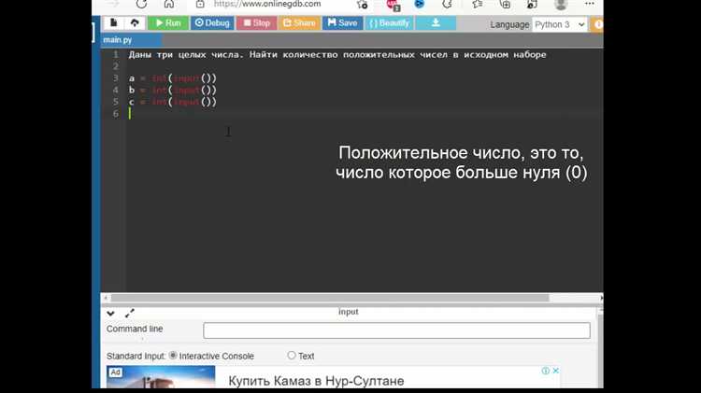The height and width of the screenshot is (393, 701).
Task: Open the Купить Камаз в Нур-Султане ad
Action: (316, 381)
